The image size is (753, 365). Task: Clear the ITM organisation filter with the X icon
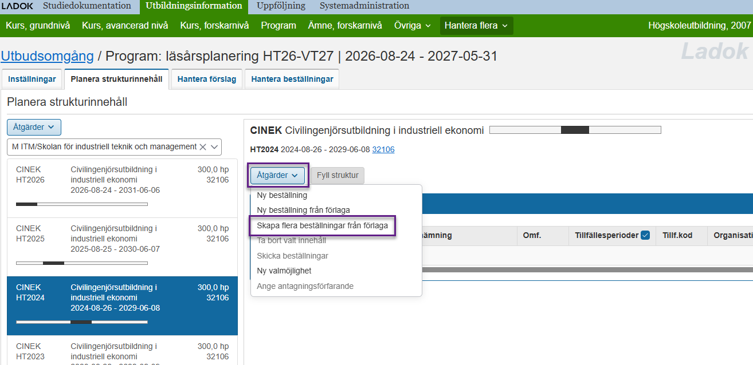click(202, 147)
